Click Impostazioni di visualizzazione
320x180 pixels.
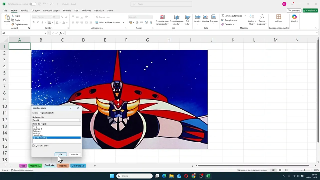coord(252,170)
